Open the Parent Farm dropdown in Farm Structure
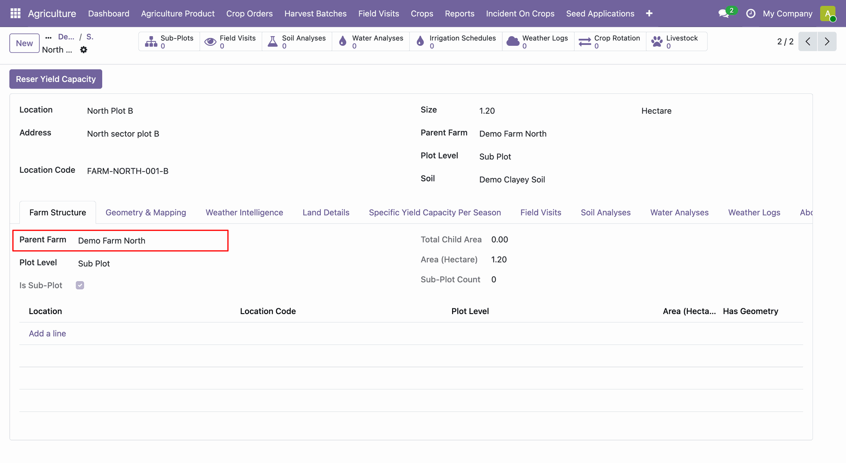This screenshot has width=846, height=463. (x=152, y=241)
